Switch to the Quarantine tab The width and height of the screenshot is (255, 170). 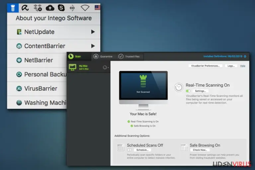103,56
